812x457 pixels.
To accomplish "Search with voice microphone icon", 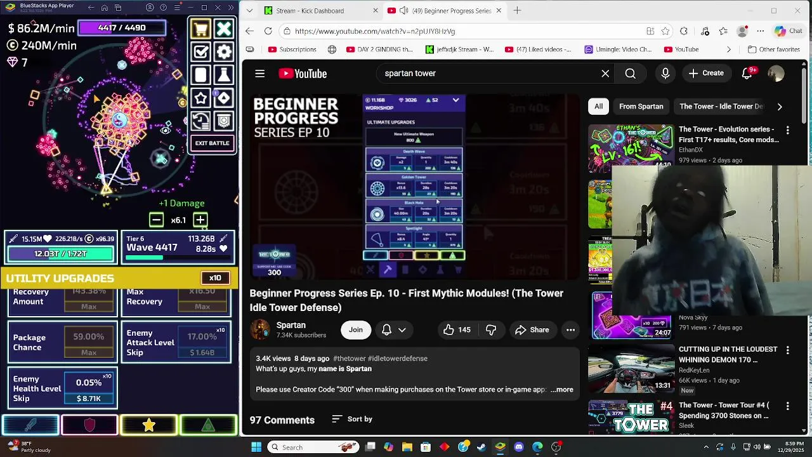I will 665,74.
